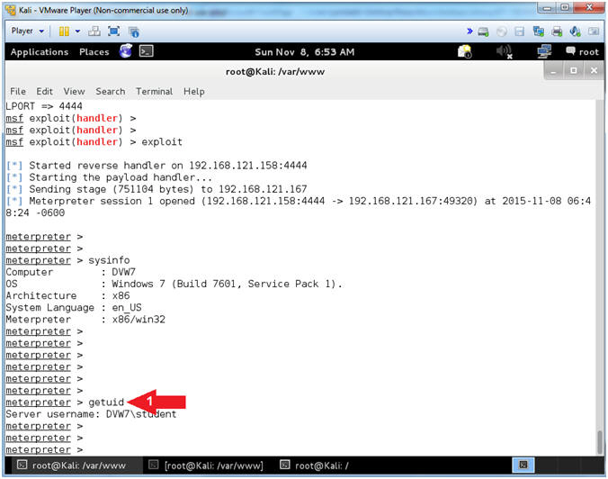Enter full screen mode with the toolbar icon
Image resolution: width=608 pixels, height=479 pixels.
pyautogui.click(x=113, y=31)
